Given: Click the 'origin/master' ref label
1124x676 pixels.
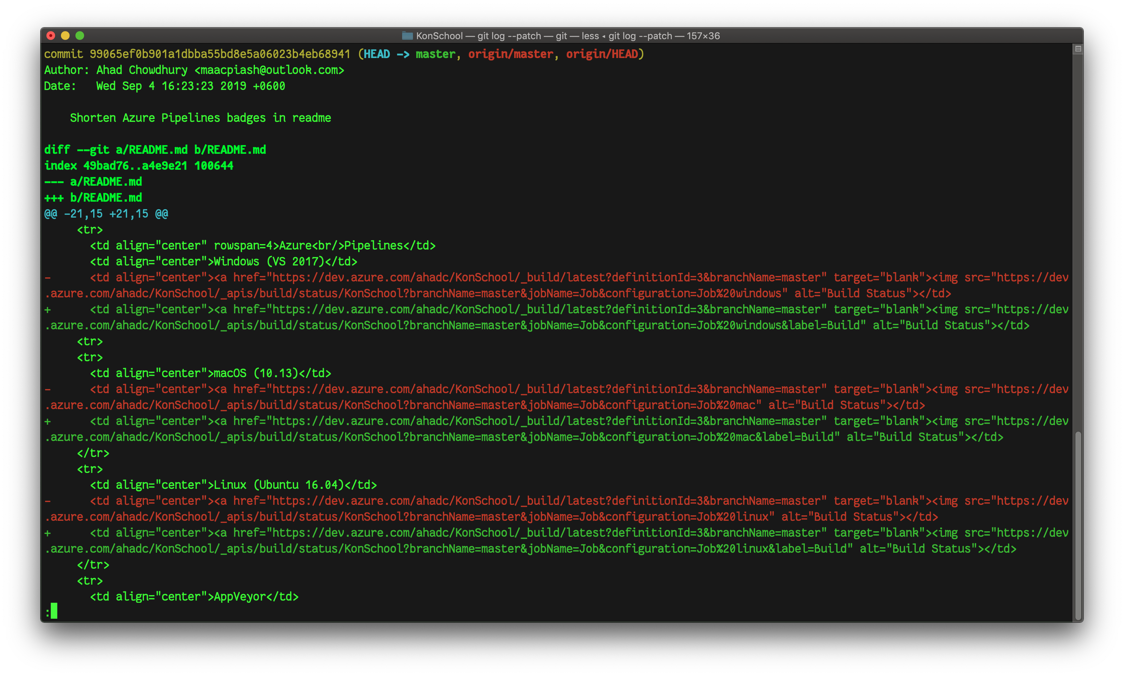Looking at the screenshot, I should [510, 54].
